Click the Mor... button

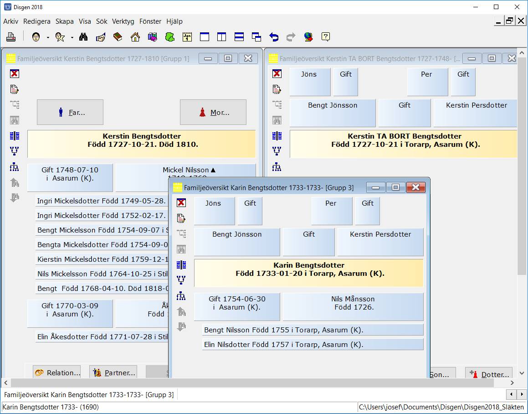pyautogui.click(x=213, y=112)
